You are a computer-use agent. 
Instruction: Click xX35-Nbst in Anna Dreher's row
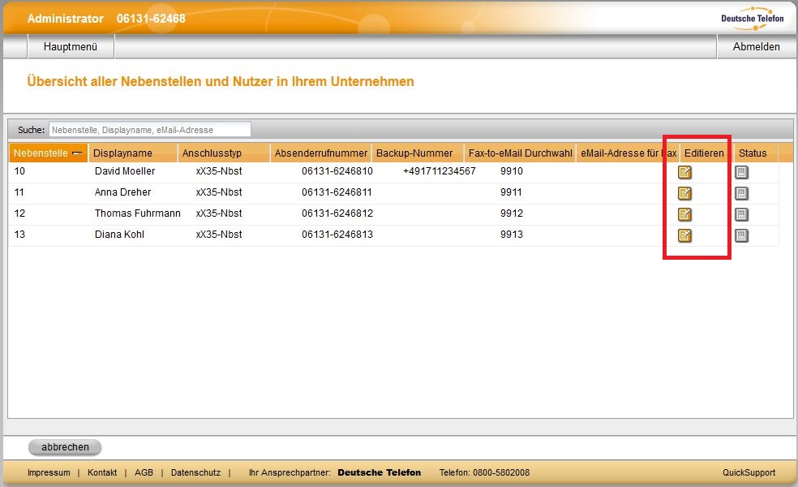[219, 192]
